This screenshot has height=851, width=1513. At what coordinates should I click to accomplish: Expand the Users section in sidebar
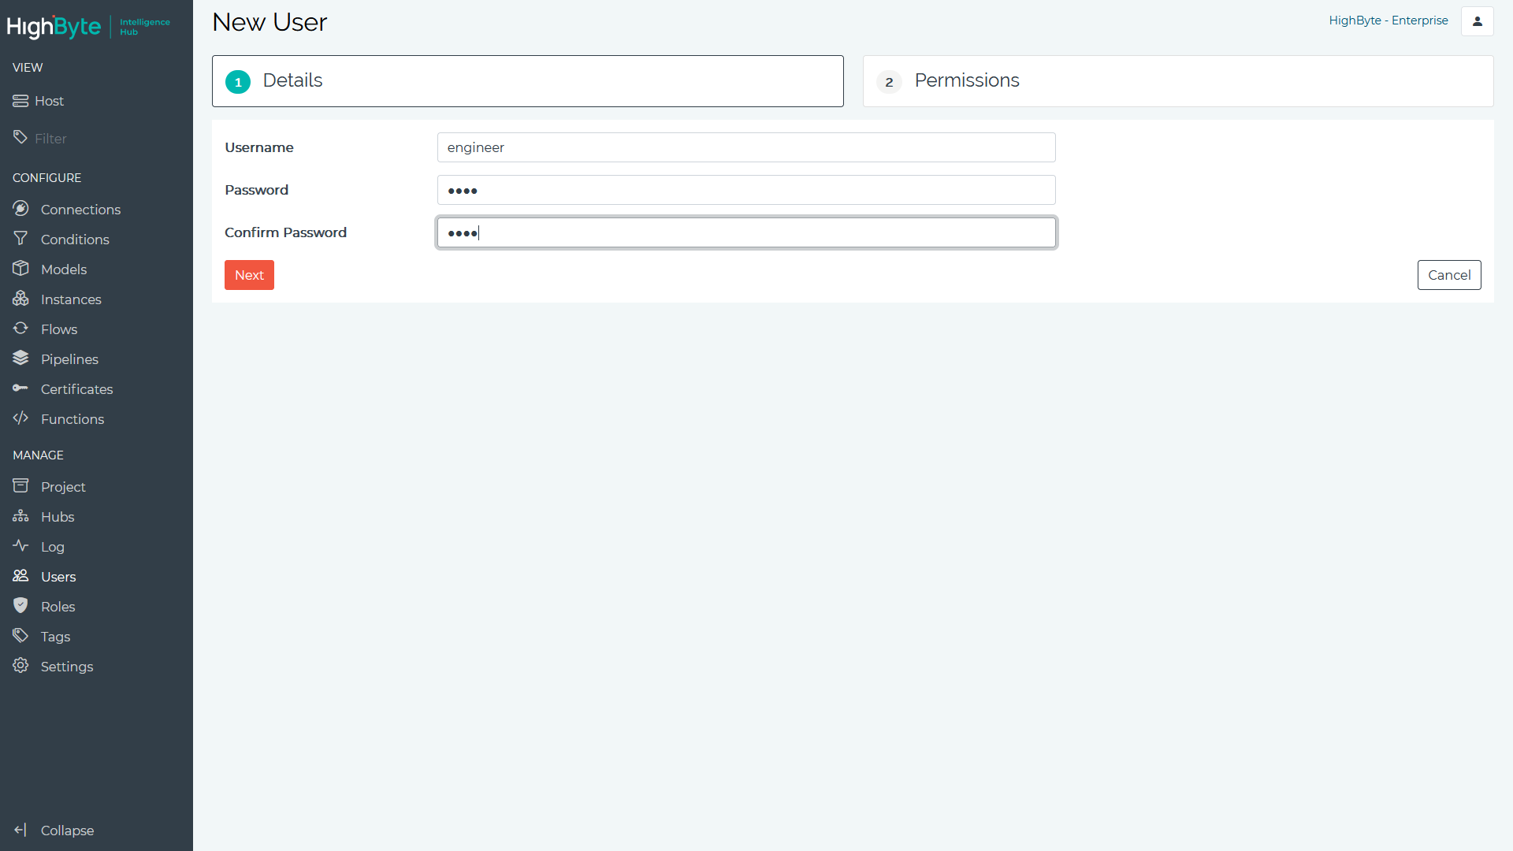coord(58,577)
